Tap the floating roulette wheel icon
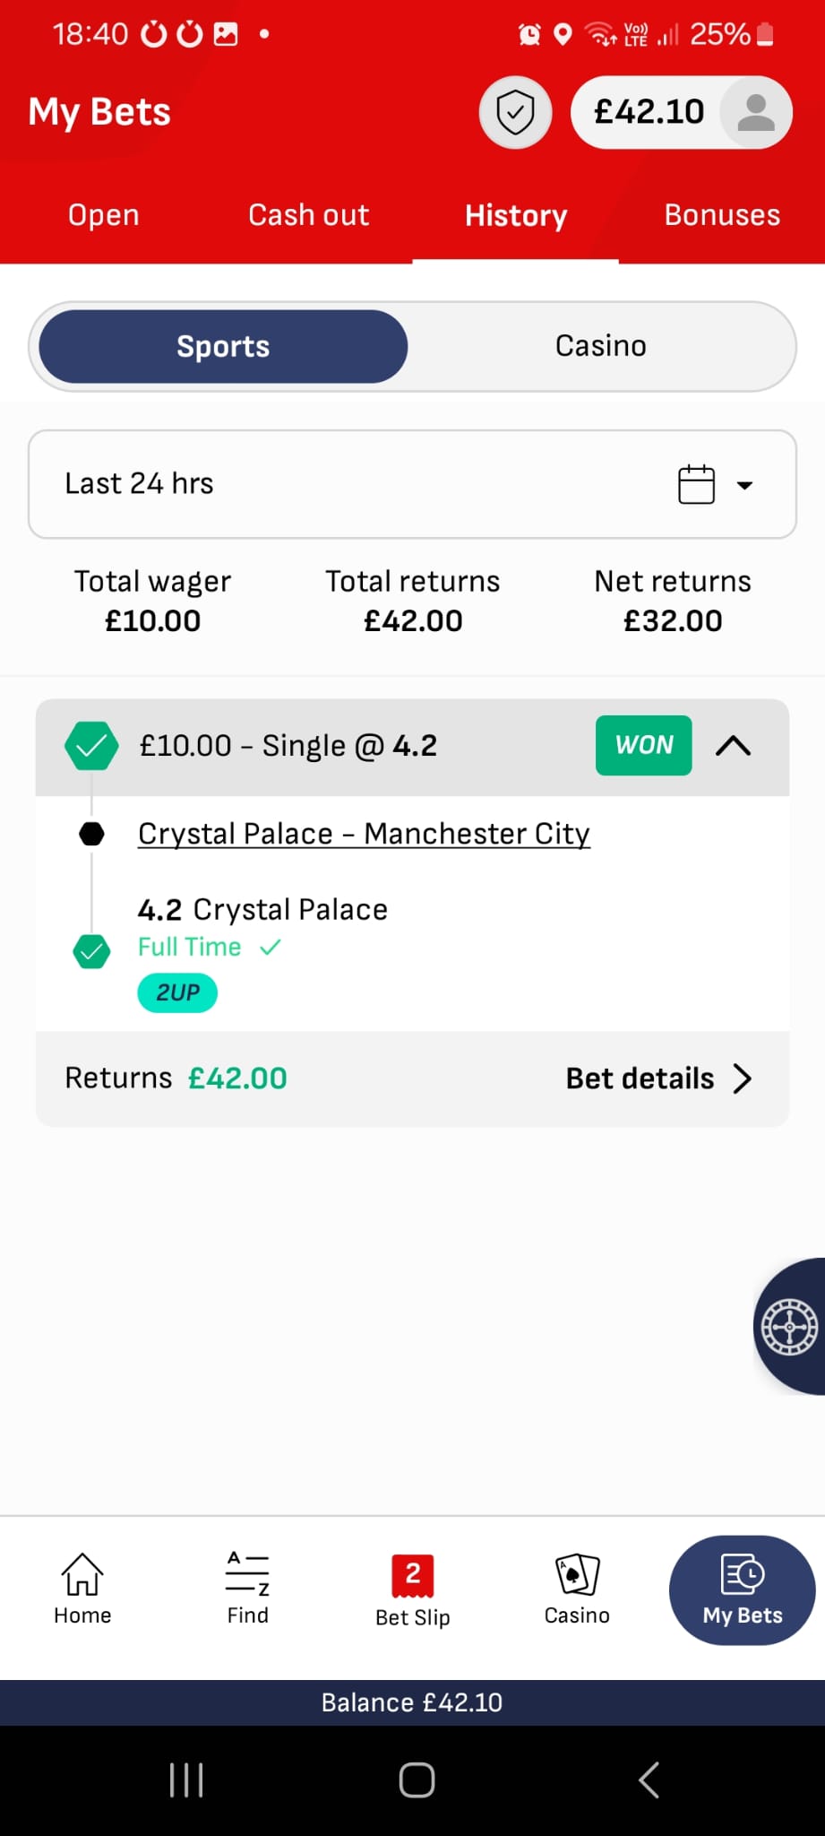Screen dimensions: 825x1836 coord(789,1327)
